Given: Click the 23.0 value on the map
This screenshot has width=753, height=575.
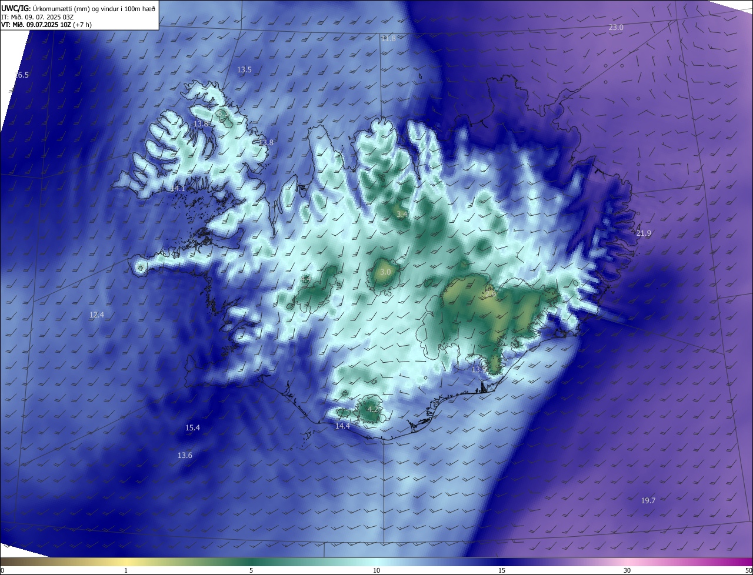Looking at the screenshot, I should pyautogui.click(x=616, y=28).
